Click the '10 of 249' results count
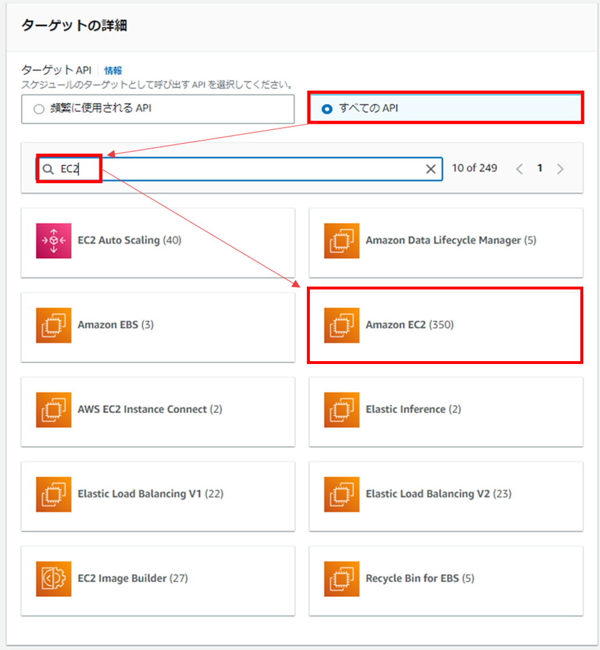Viewport: 600px width, 650px height. [475, 168]
